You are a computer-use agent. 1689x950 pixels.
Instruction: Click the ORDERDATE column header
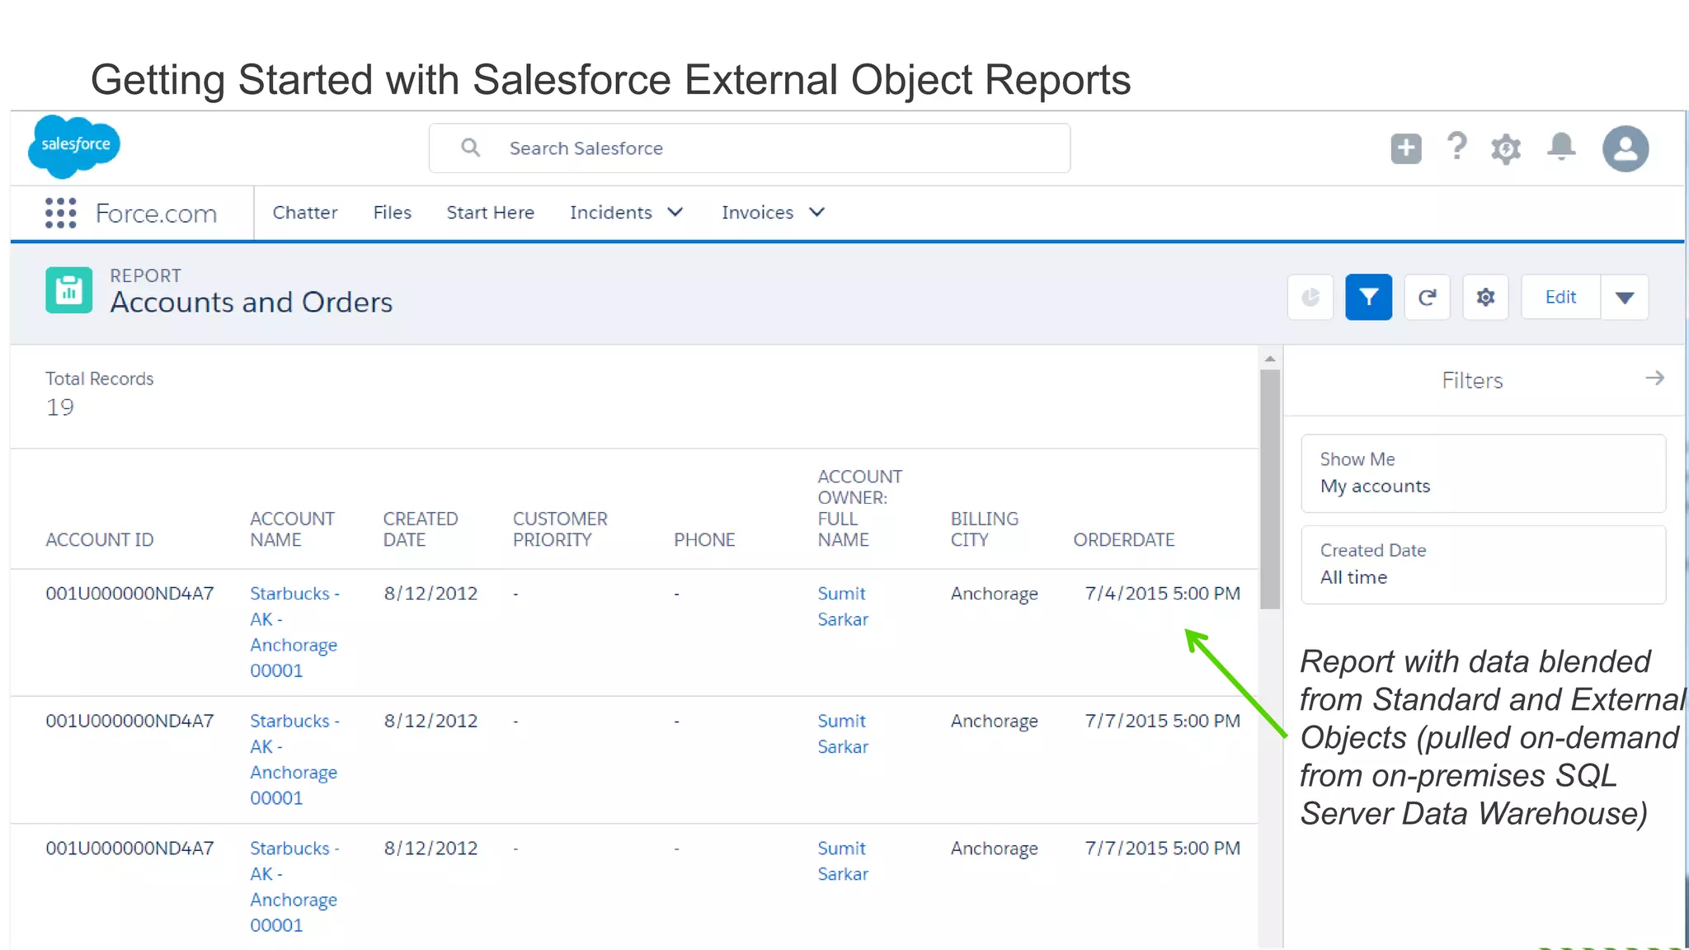[1124, 540]
